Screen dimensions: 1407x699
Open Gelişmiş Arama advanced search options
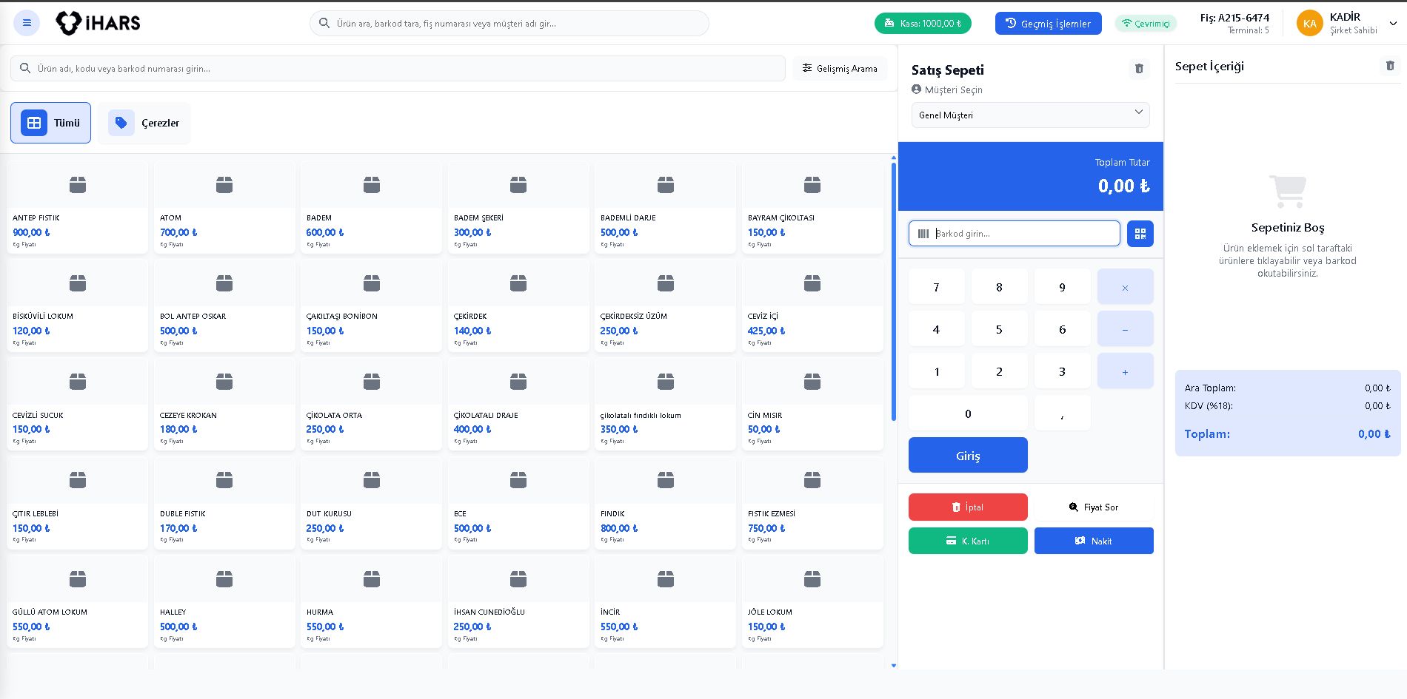(840, 68)
